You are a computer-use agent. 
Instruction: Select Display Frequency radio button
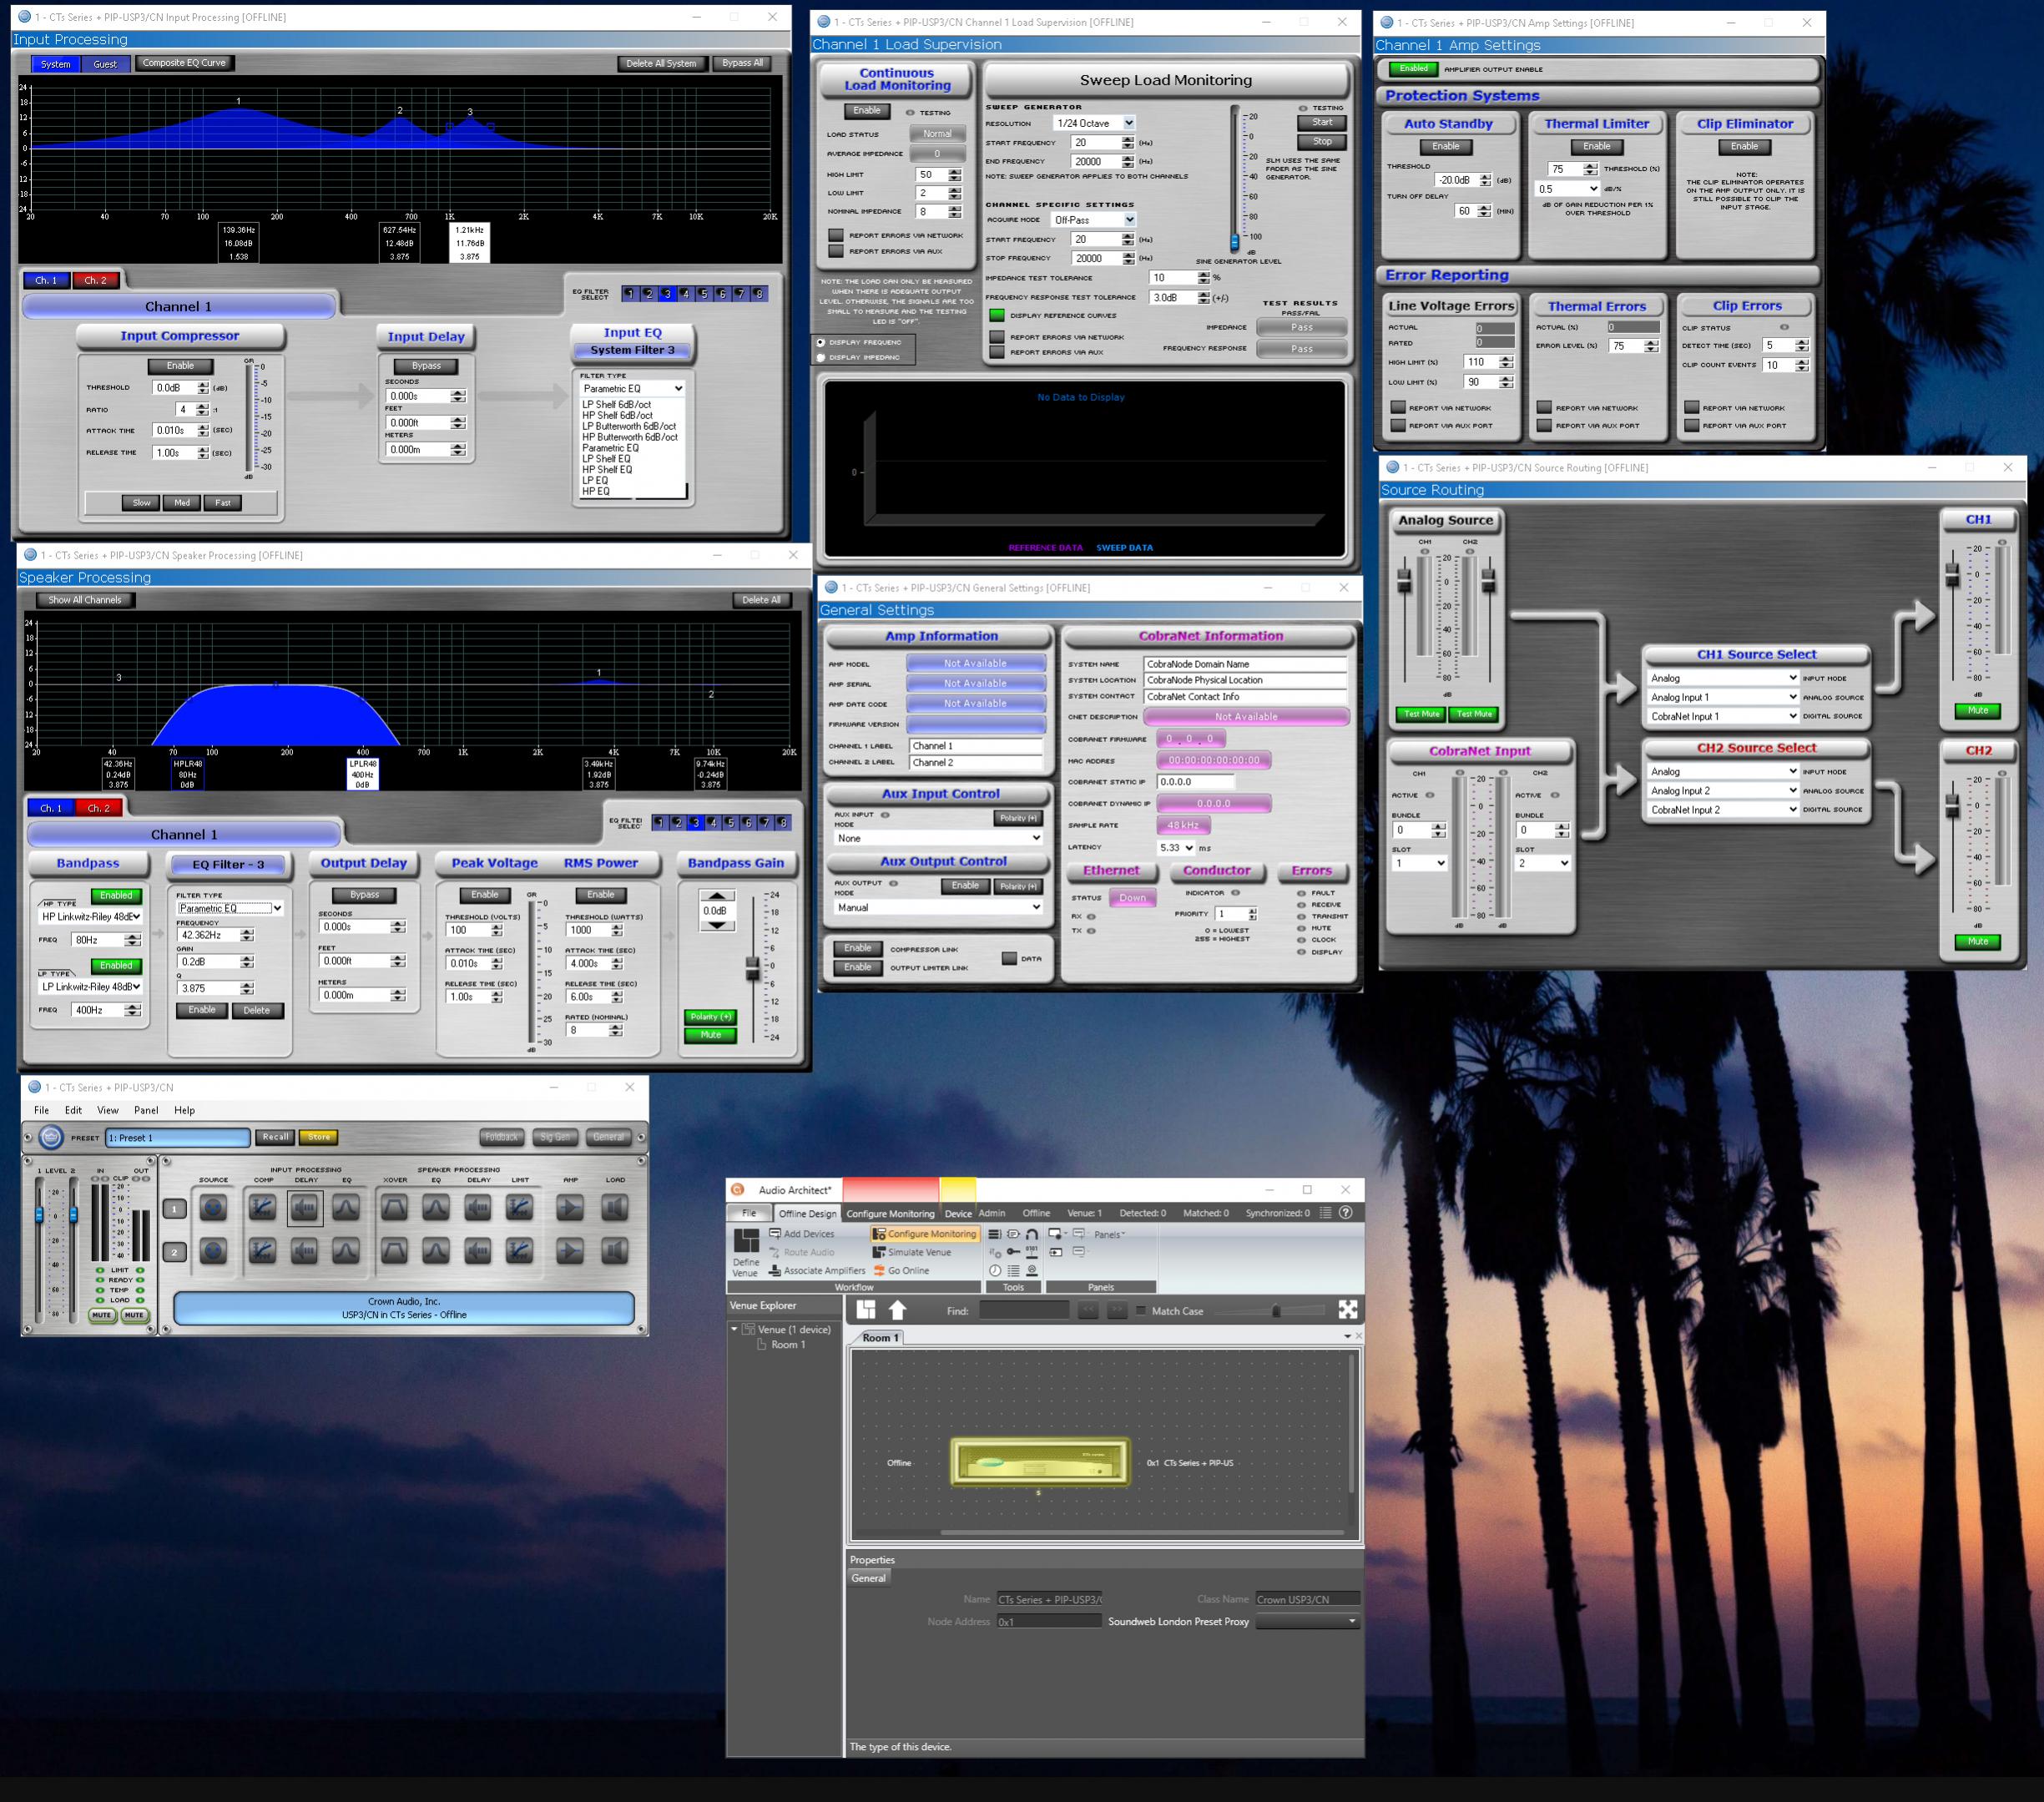pyautogui.click(x=821, y=342)
